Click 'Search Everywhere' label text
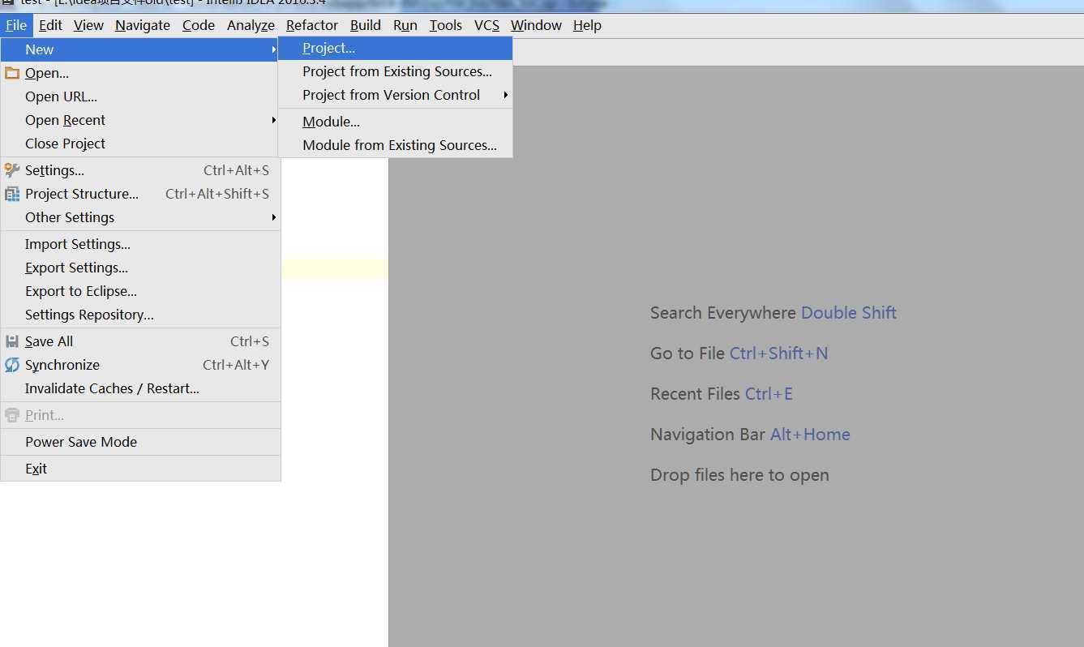The image size is (1084, 647). pyautogui.click(x=723, y=313)
